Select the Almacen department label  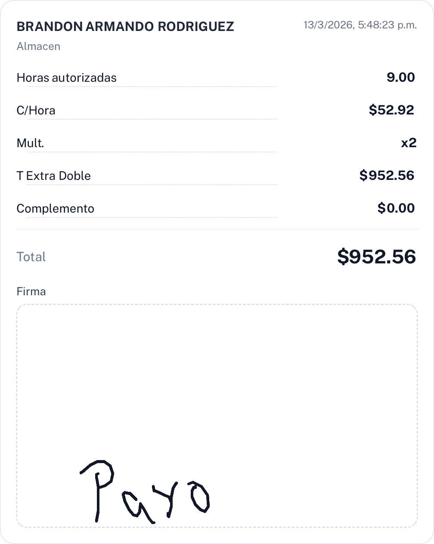[x=38, y=46]
